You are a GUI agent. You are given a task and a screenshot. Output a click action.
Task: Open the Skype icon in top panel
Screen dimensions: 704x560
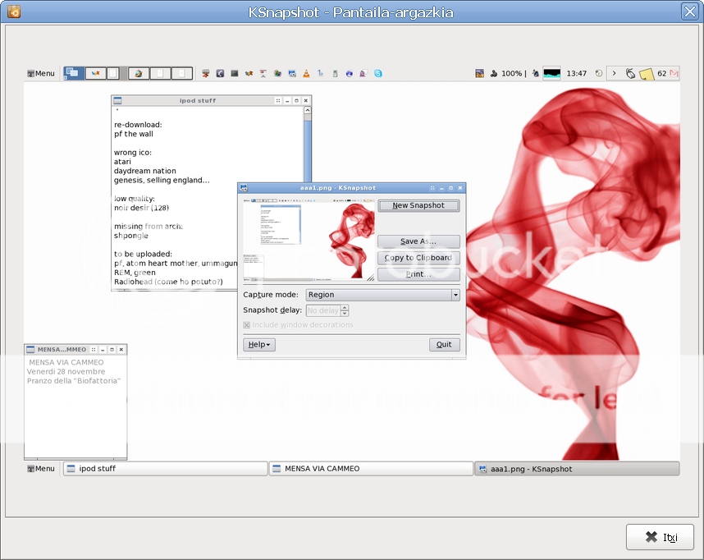378,74
